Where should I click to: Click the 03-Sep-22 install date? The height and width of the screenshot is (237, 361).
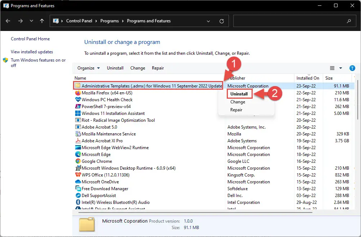coord(306,196)
